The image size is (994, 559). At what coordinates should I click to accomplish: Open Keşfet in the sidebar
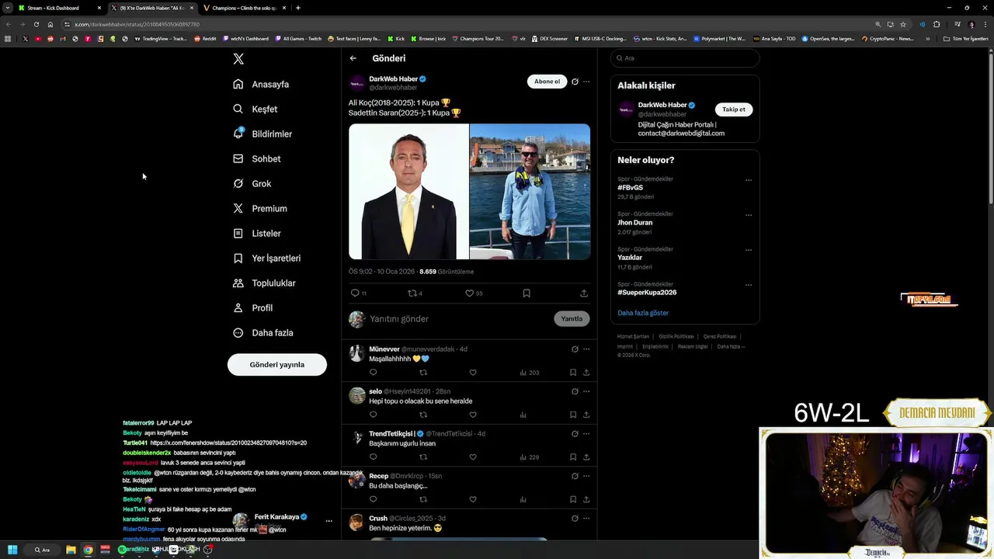pos(255,109)
